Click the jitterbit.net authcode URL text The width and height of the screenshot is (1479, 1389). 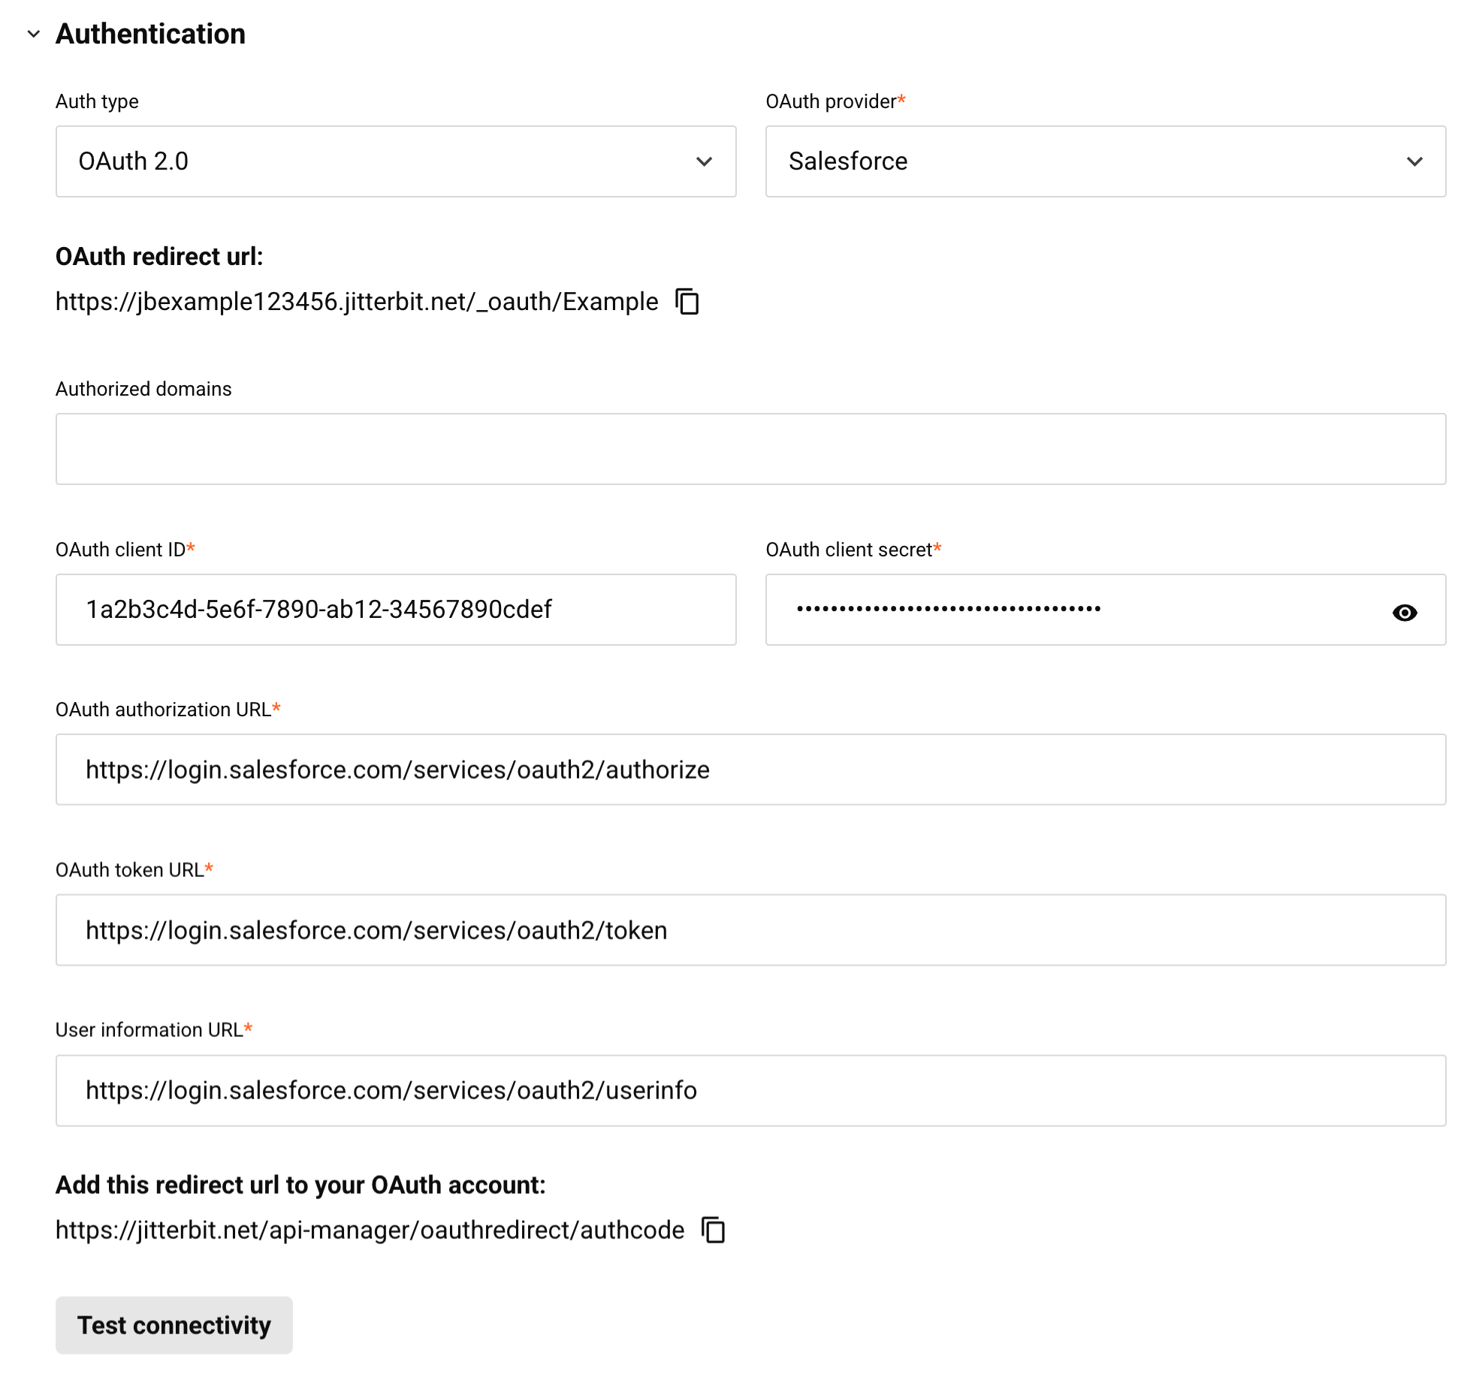[x=370, y=1230]
